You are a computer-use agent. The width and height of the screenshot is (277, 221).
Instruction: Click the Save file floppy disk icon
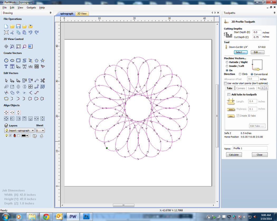[18, 26]
